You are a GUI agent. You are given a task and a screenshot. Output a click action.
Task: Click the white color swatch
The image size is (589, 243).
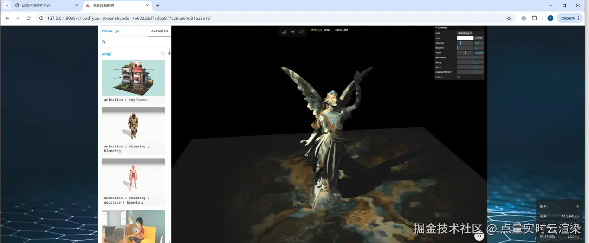[465, 38]
